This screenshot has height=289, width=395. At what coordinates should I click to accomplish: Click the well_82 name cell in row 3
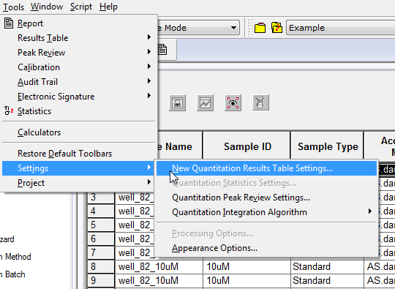pyautogui.click(x=135, y=197)
